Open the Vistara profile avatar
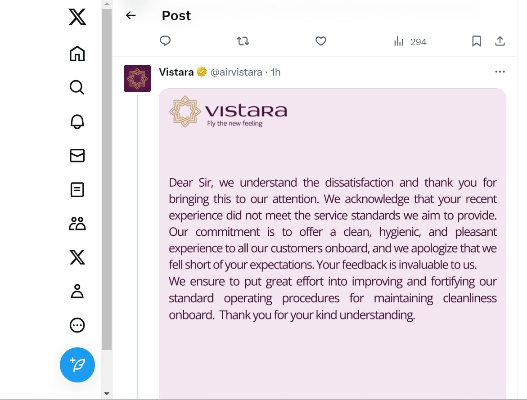Image resolution: width=527 pixels, height=400 pixels. click(x=137, y=79)
